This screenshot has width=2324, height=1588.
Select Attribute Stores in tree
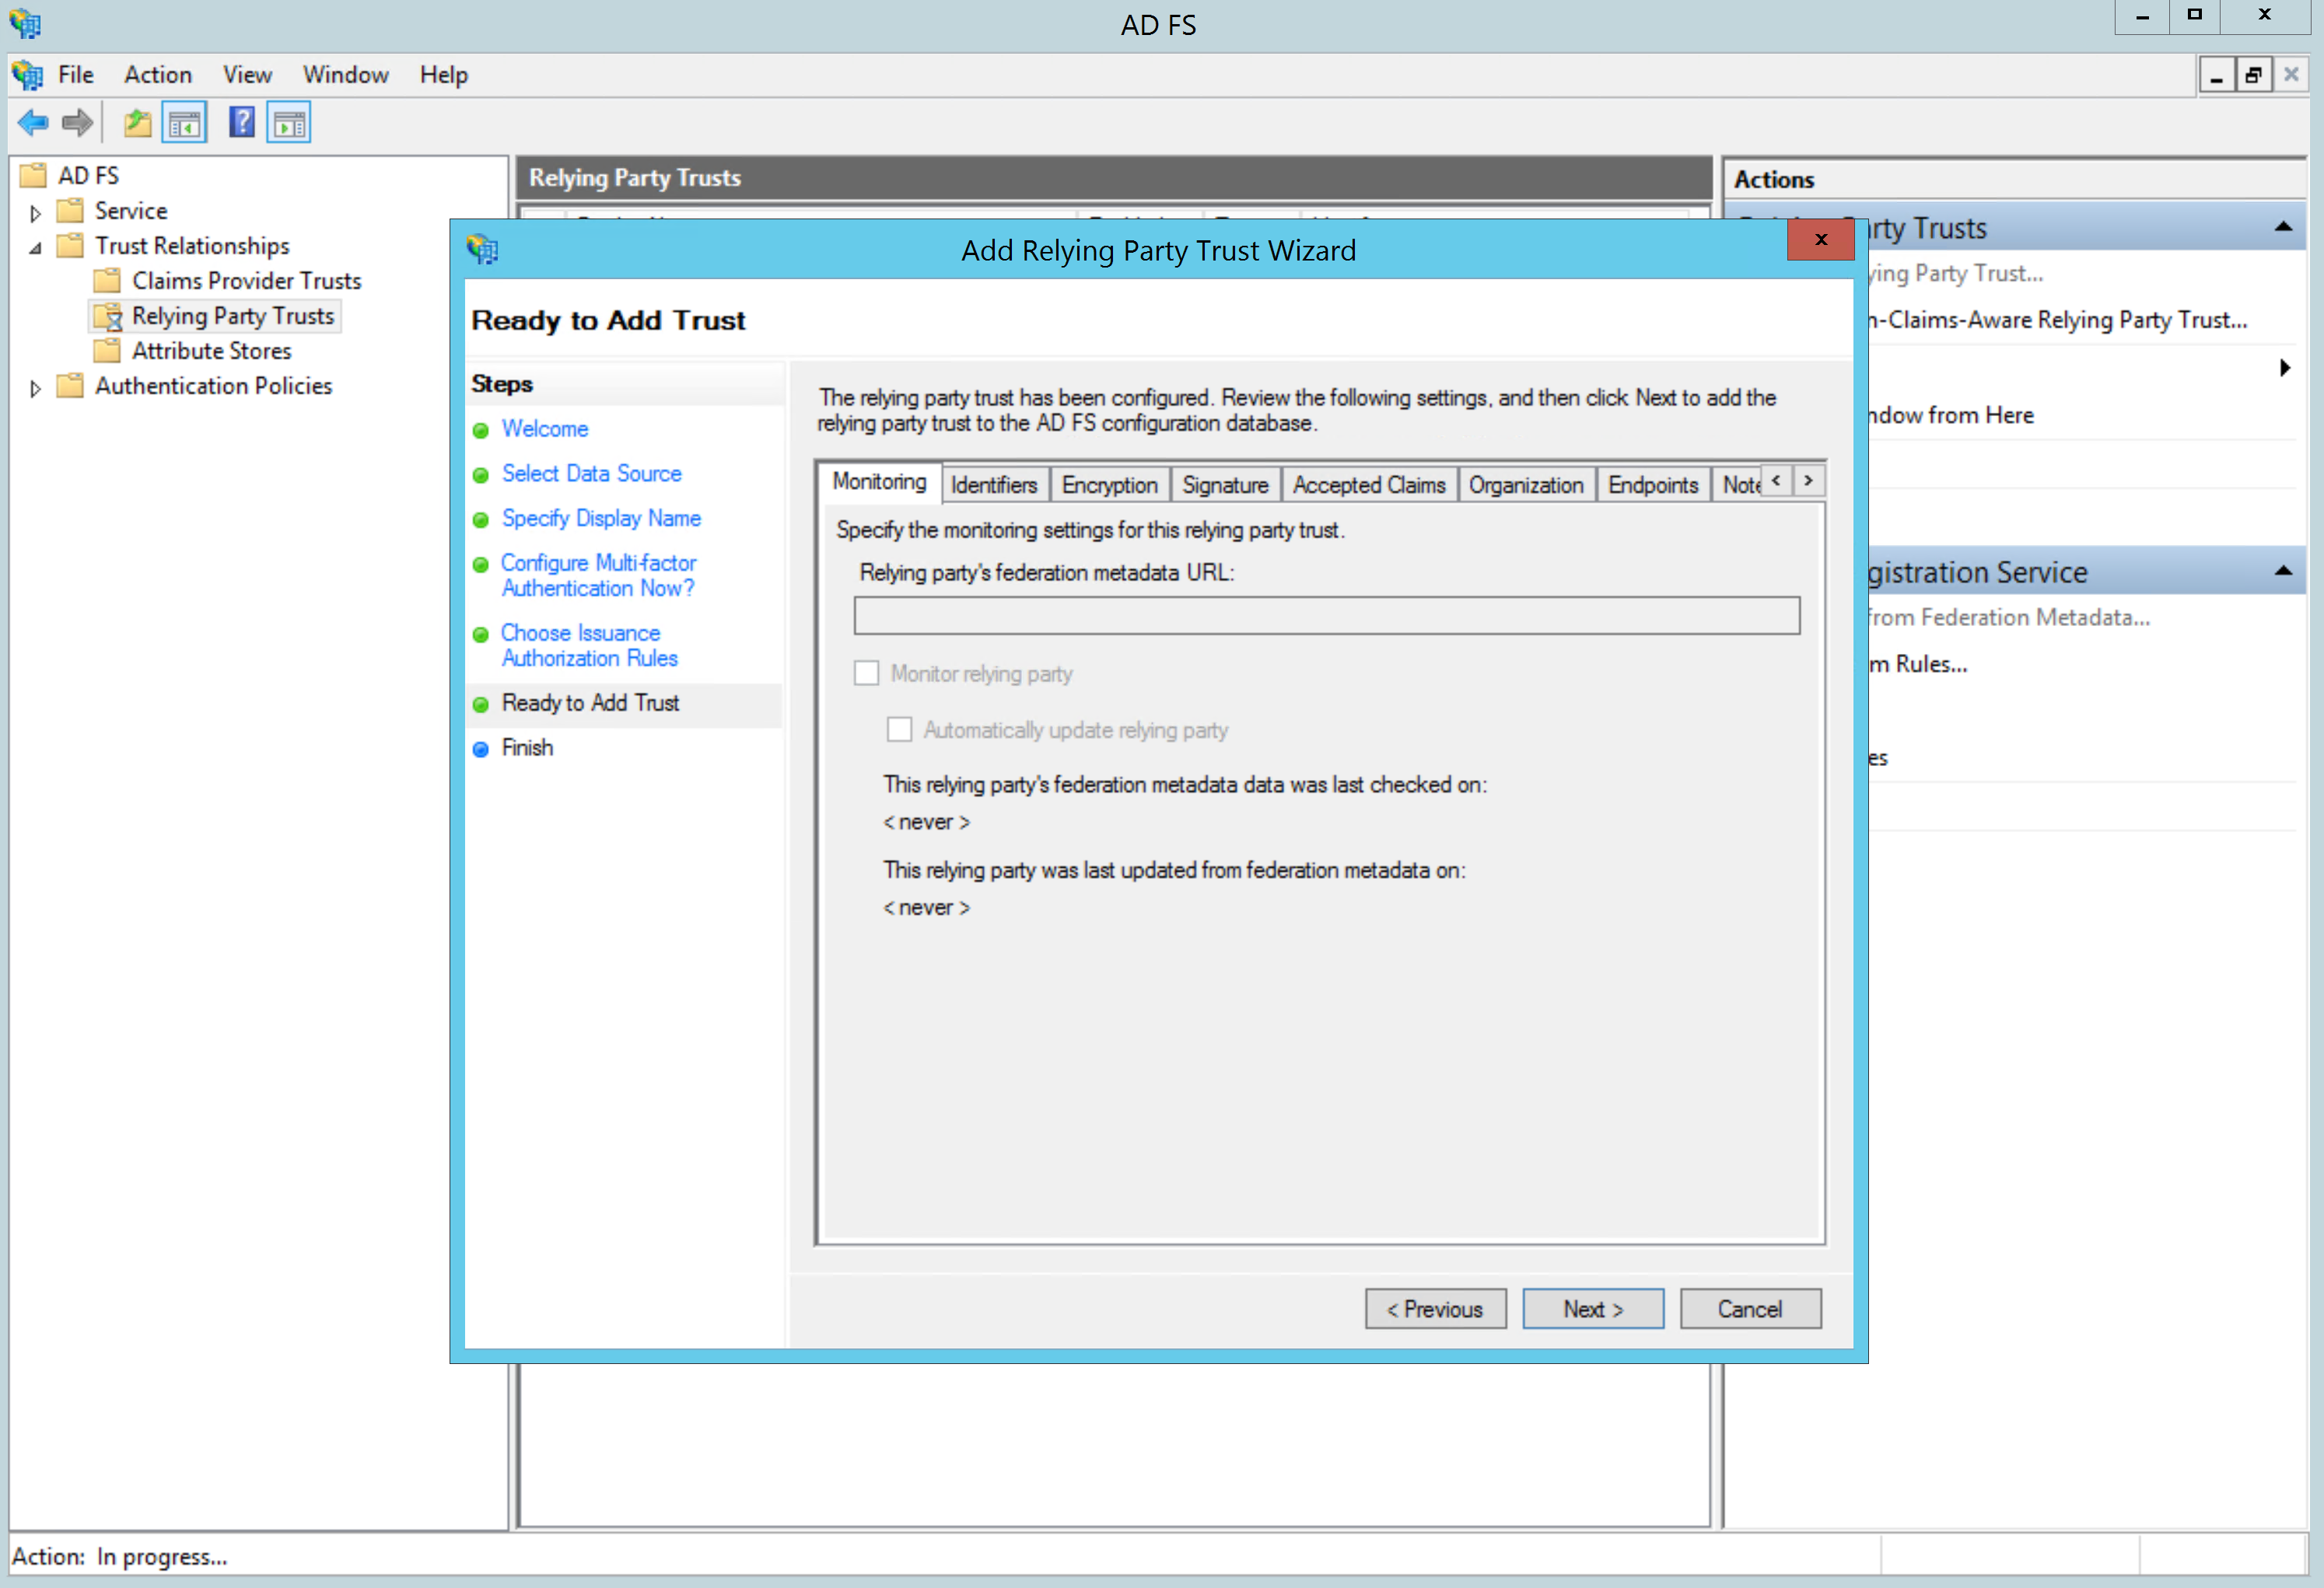[212, 350]
